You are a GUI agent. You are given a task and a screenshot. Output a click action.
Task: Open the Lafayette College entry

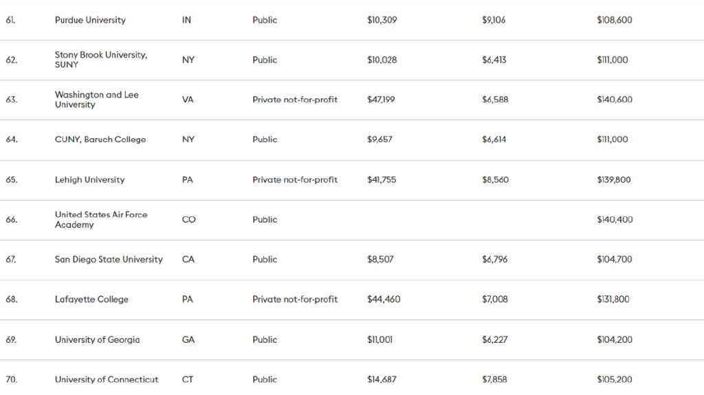[91, 300]
